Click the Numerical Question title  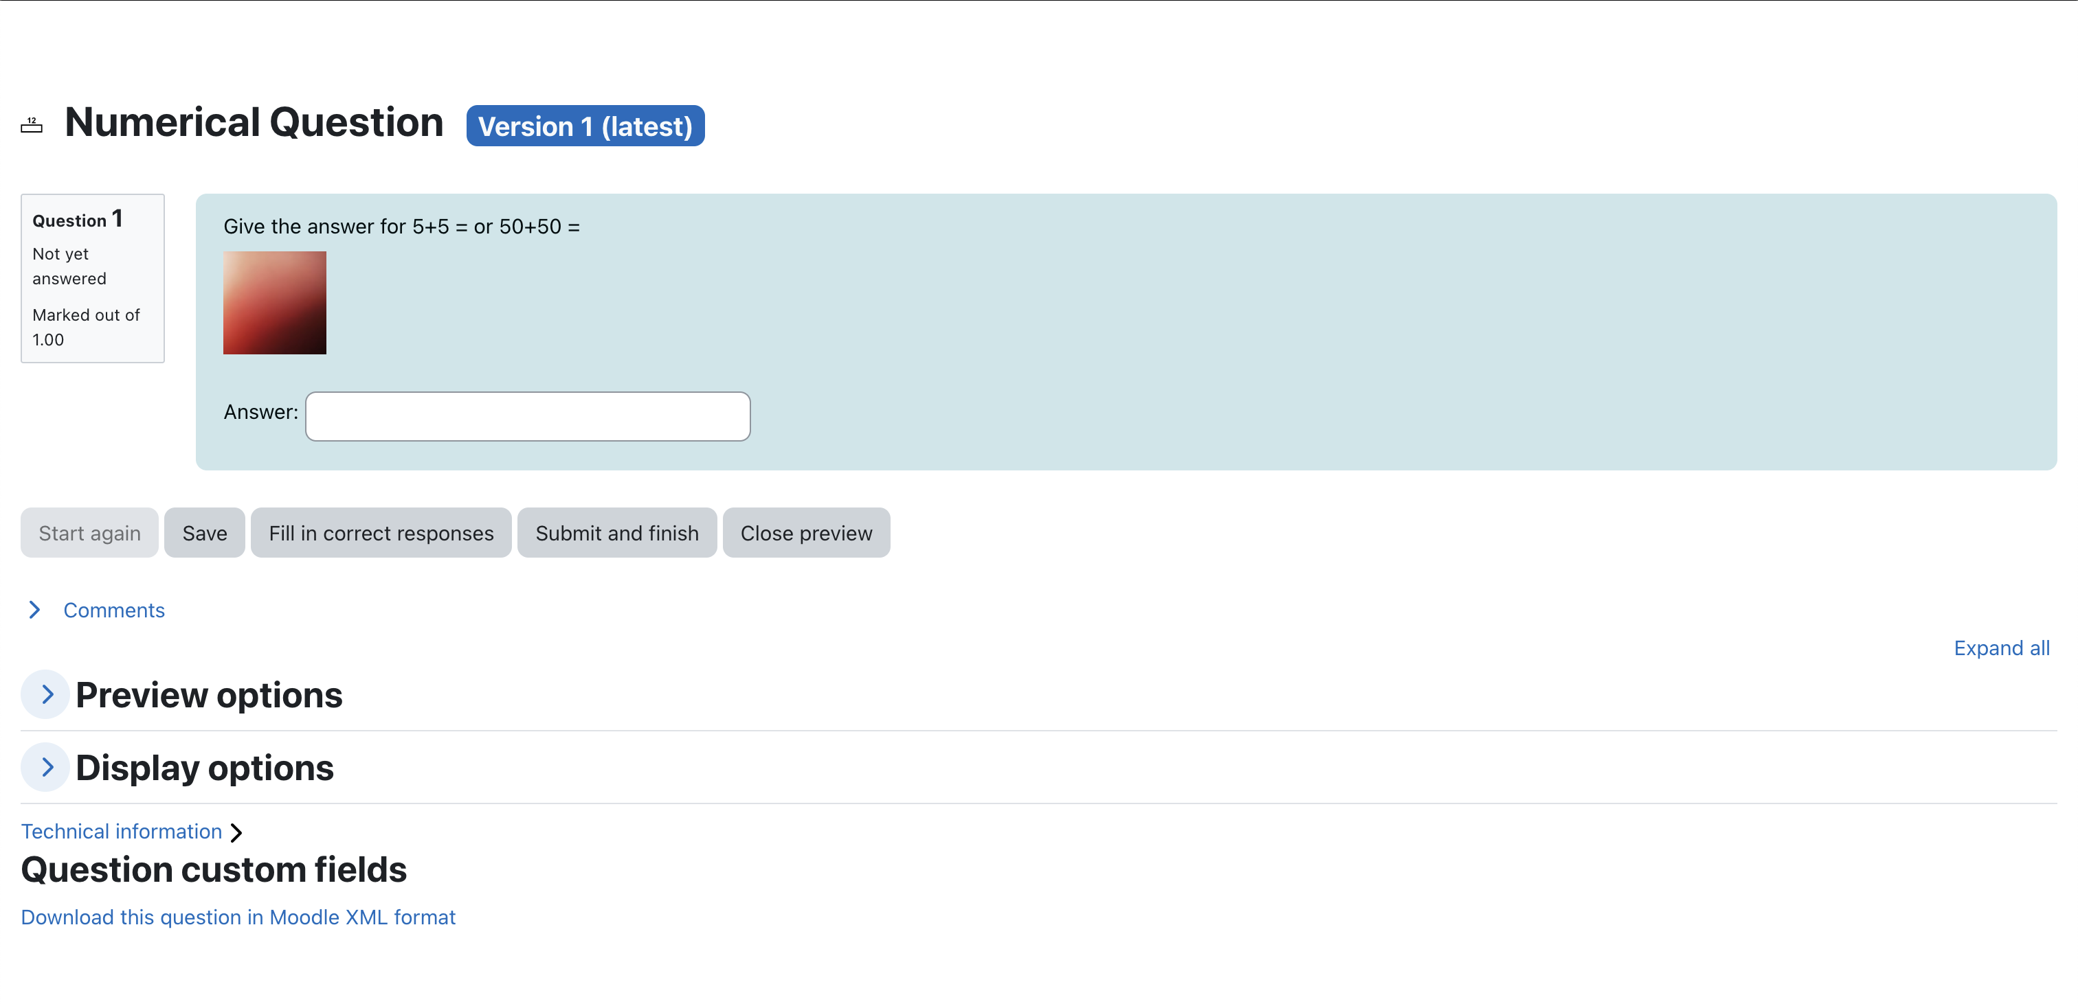254,122
